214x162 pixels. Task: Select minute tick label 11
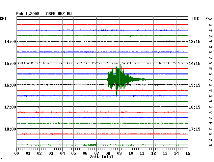point(142,153)
